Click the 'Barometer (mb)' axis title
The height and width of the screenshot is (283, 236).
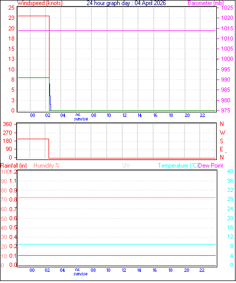tap(206, 3)
